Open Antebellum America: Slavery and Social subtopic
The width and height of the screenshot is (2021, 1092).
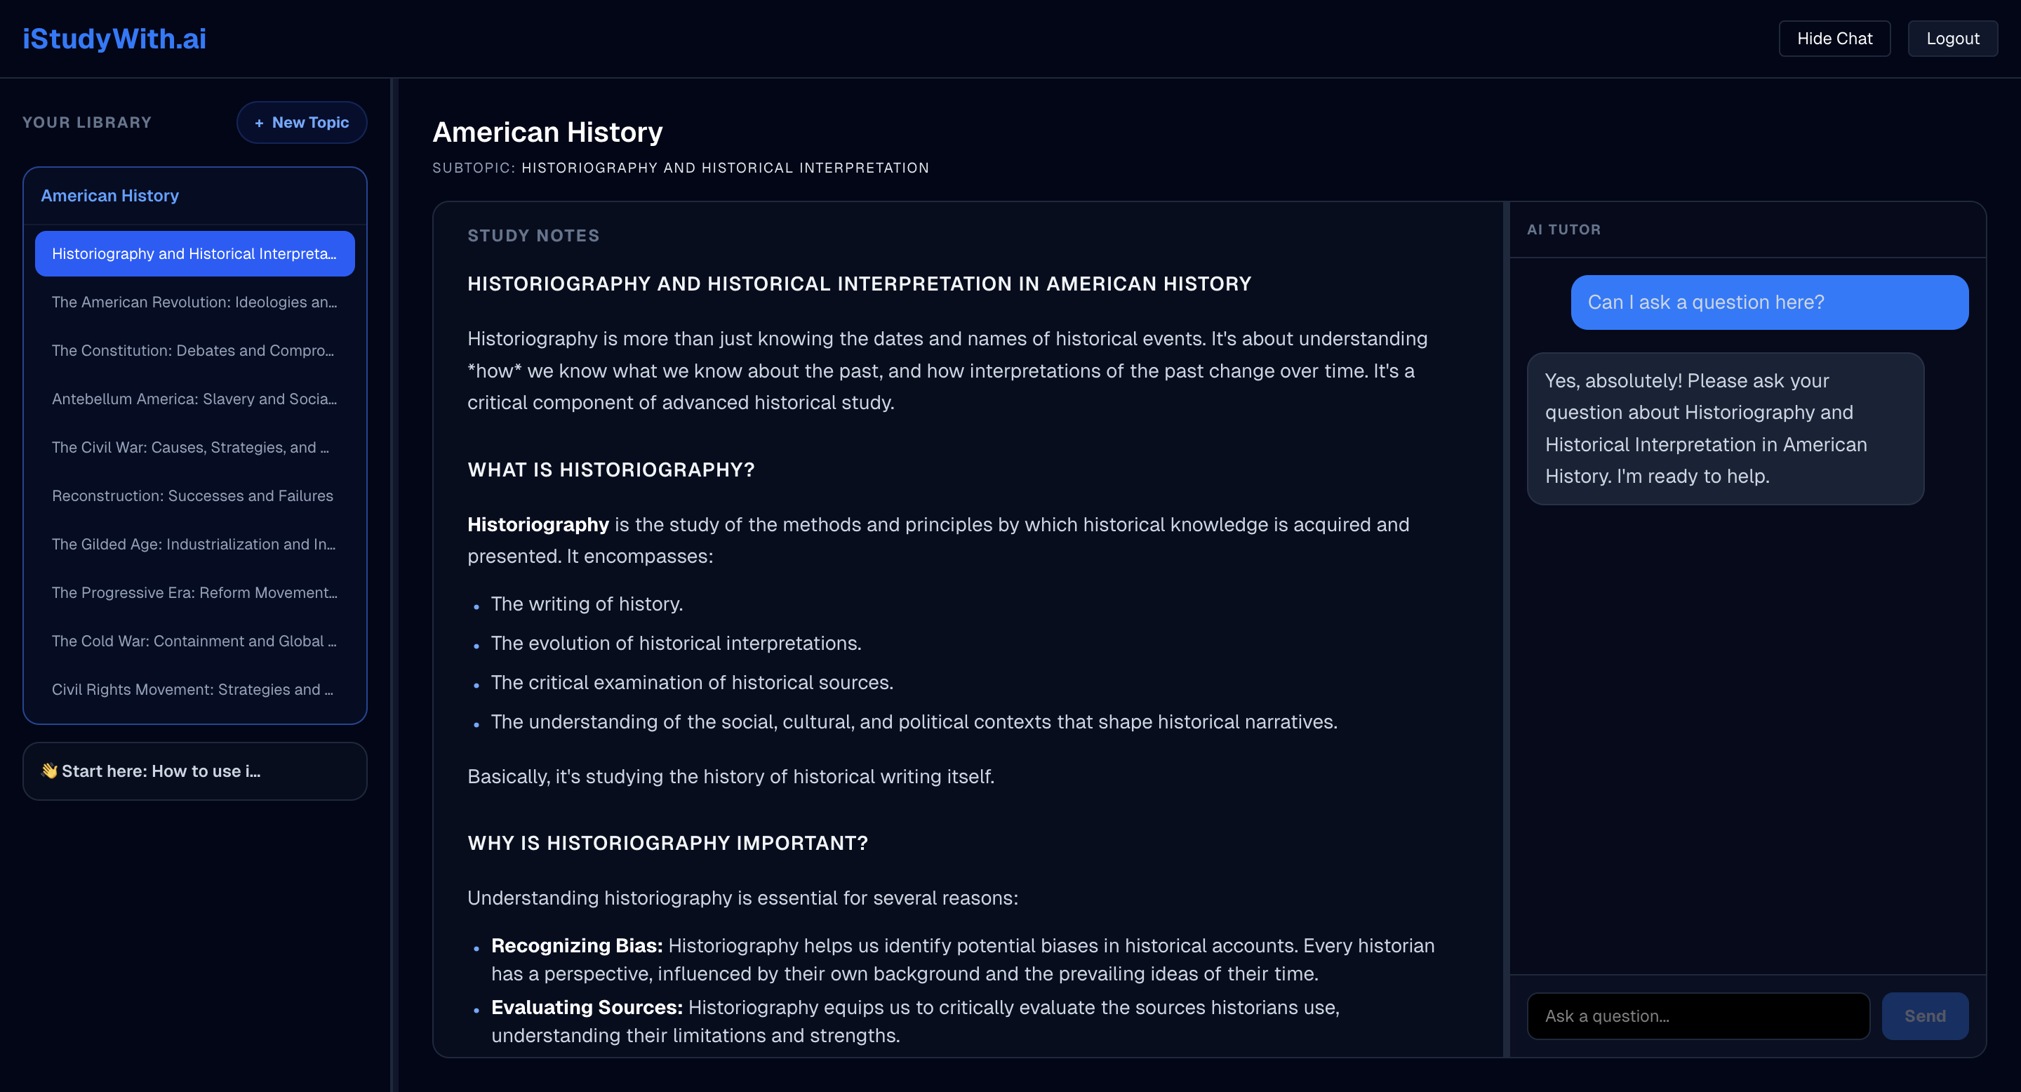tap(194, 399)
